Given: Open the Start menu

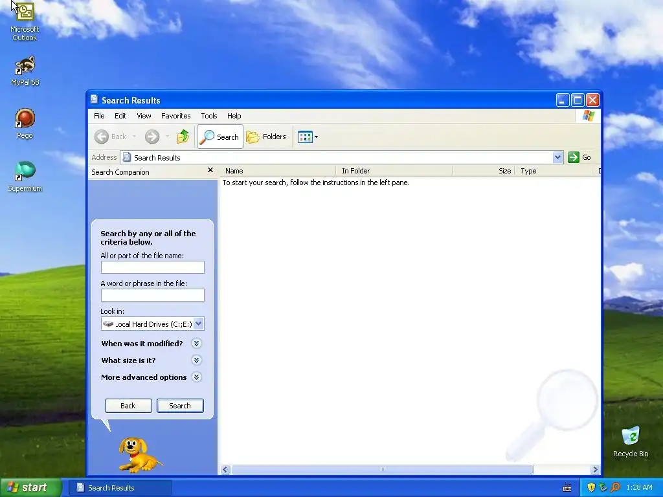Looking at the screenshot, I should [30, 487].
